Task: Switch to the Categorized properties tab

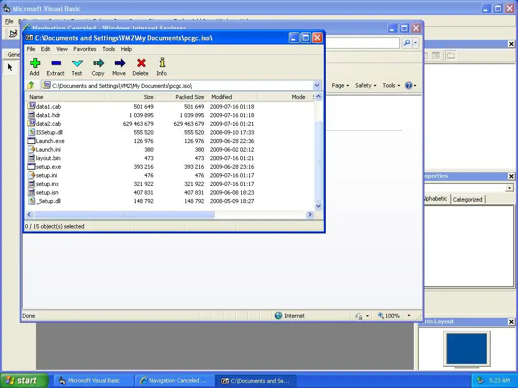Action: pyautogui.click(x=467, y=199)
